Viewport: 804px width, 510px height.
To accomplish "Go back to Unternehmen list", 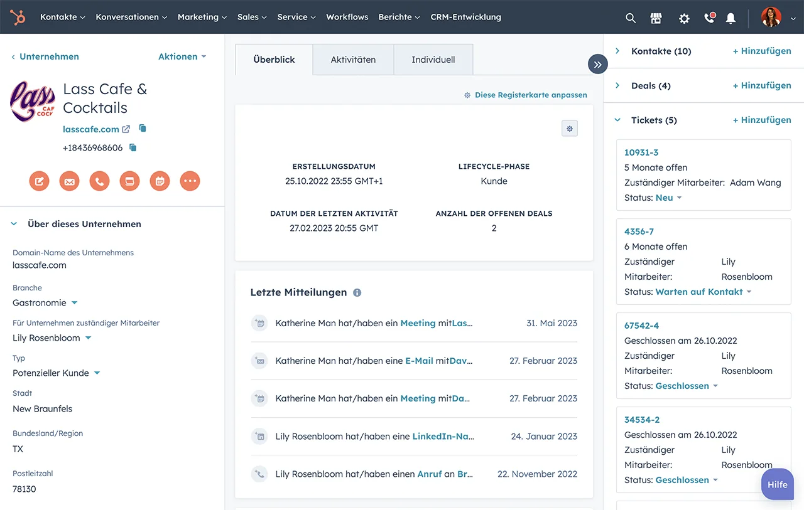I will coord(45,56).
